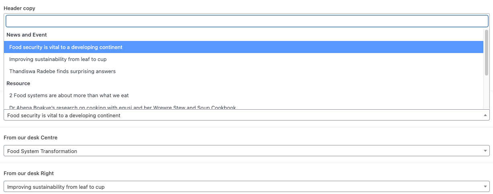Click the News and Event group heading
Screen dimensions: 493x194
coord(27,35)
